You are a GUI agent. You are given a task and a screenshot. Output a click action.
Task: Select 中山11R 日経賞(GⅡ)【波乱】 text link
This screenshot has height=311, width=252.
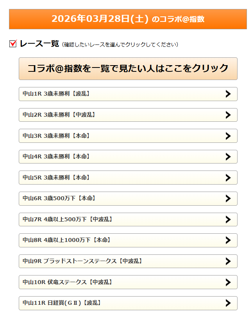(63, 303)
